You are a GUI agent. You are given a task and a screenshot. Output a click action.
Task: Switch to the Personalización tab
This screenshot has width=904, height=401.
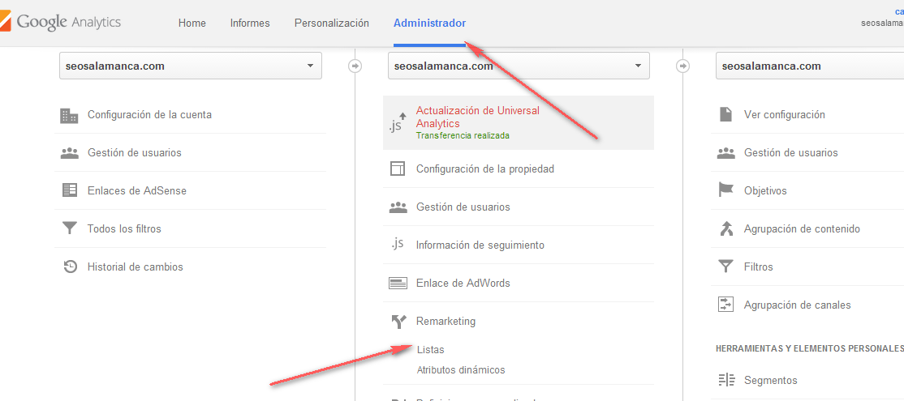coord(332,23)
